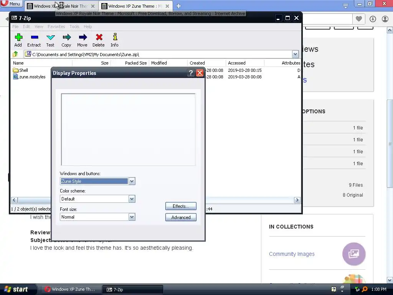
Task: Click browser page scrollbar up arrow
Action: coord(390,30)
